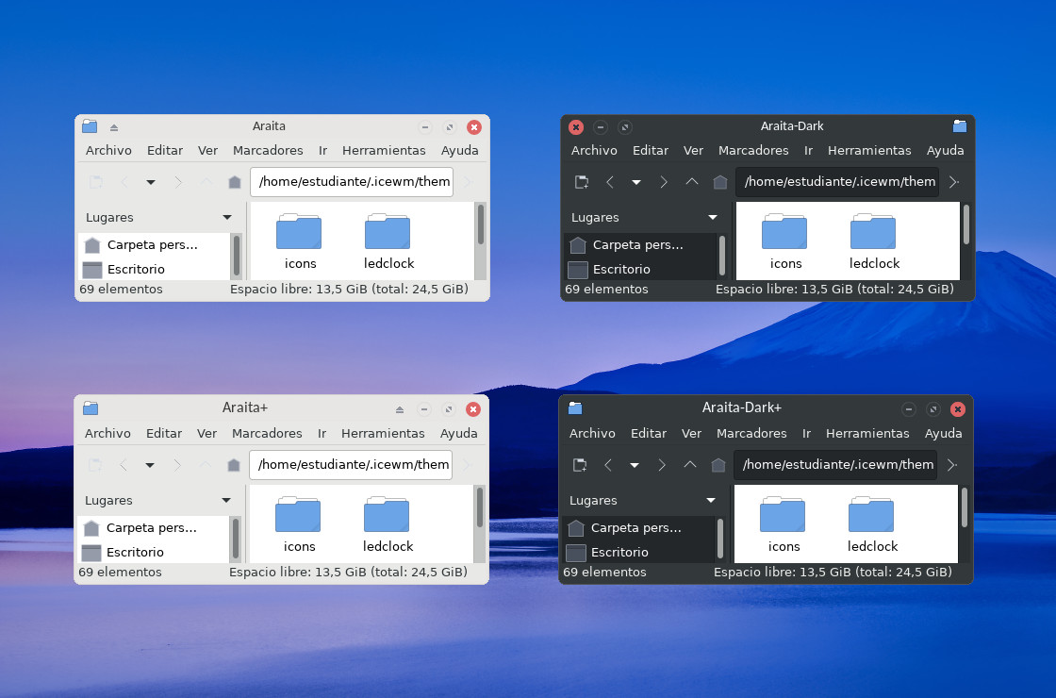Select the icons folder in Araita-Dark+ window
Screen dimensions: 1056x698
click(784, 524)
